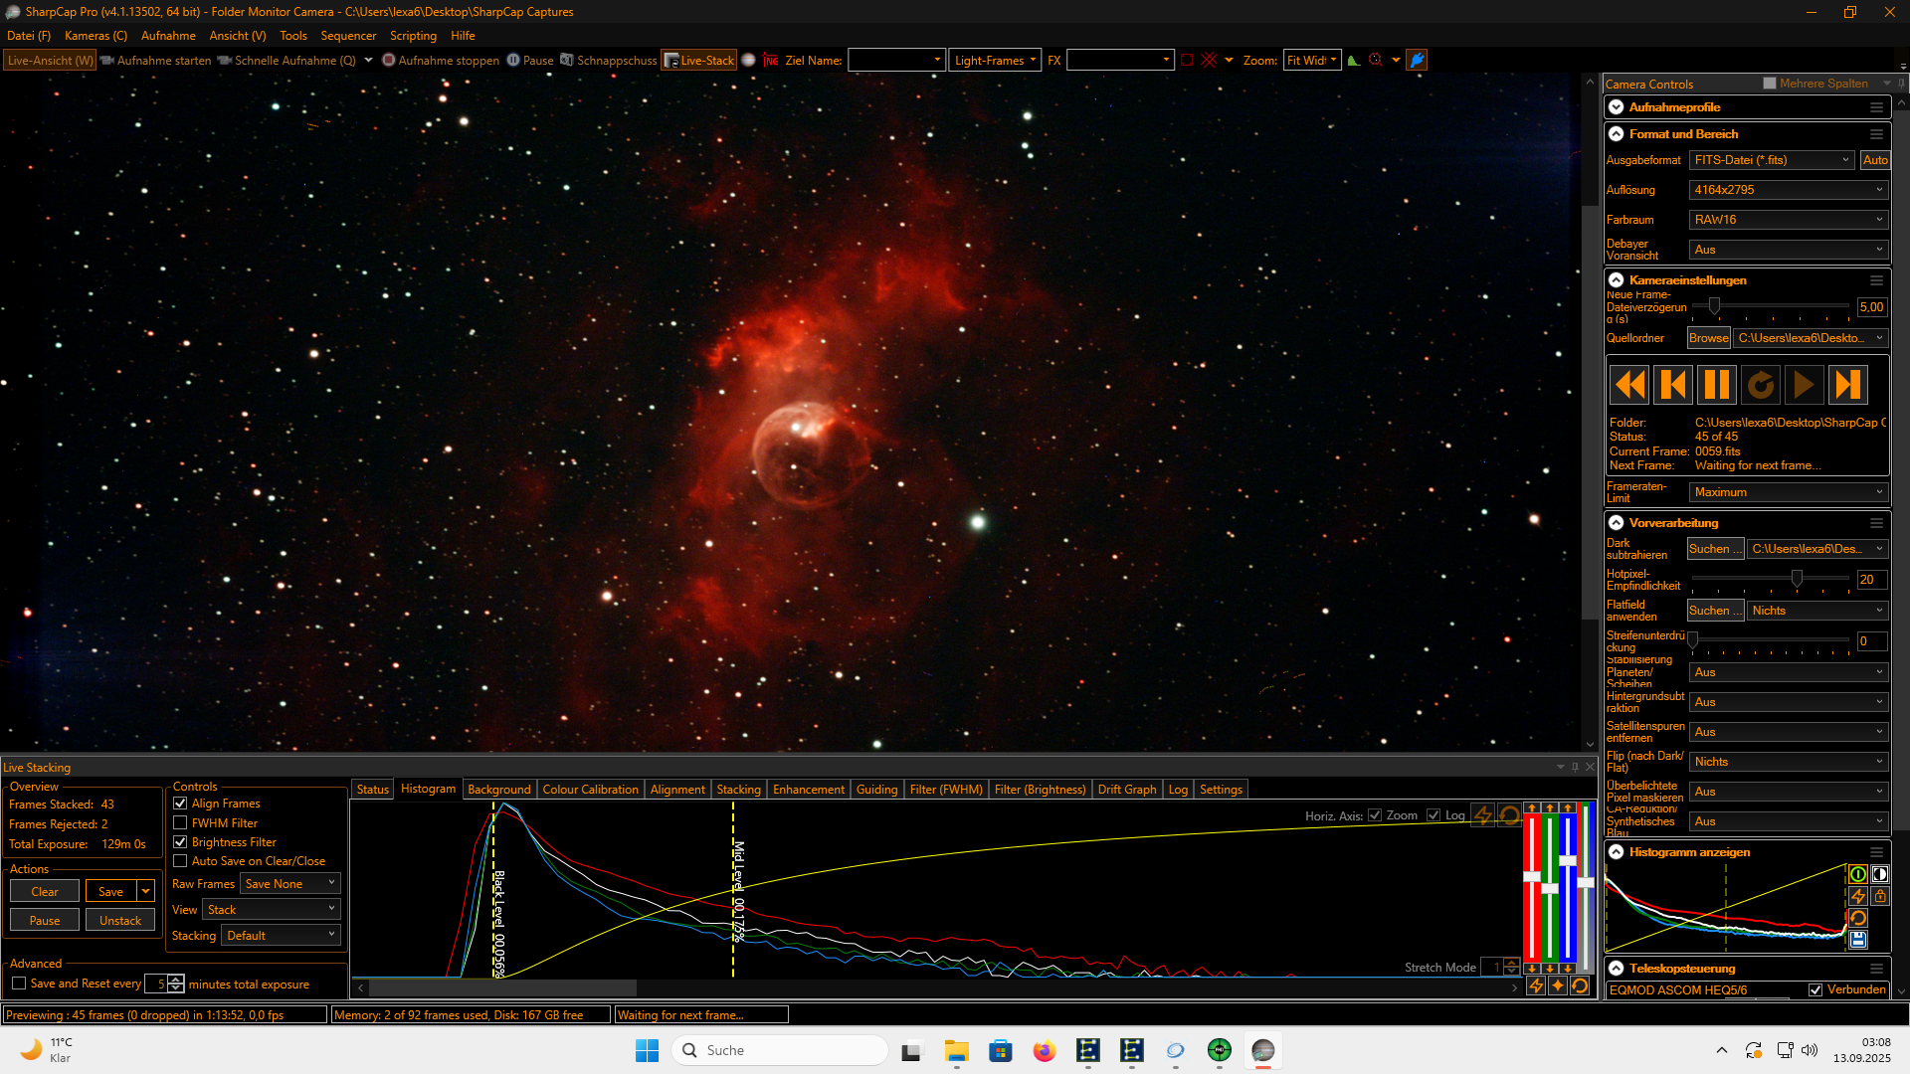Viewport: 1910px width, 1074px height.
Task: Click the Schnappschuss snapshot icon
Action: (567, 60)
